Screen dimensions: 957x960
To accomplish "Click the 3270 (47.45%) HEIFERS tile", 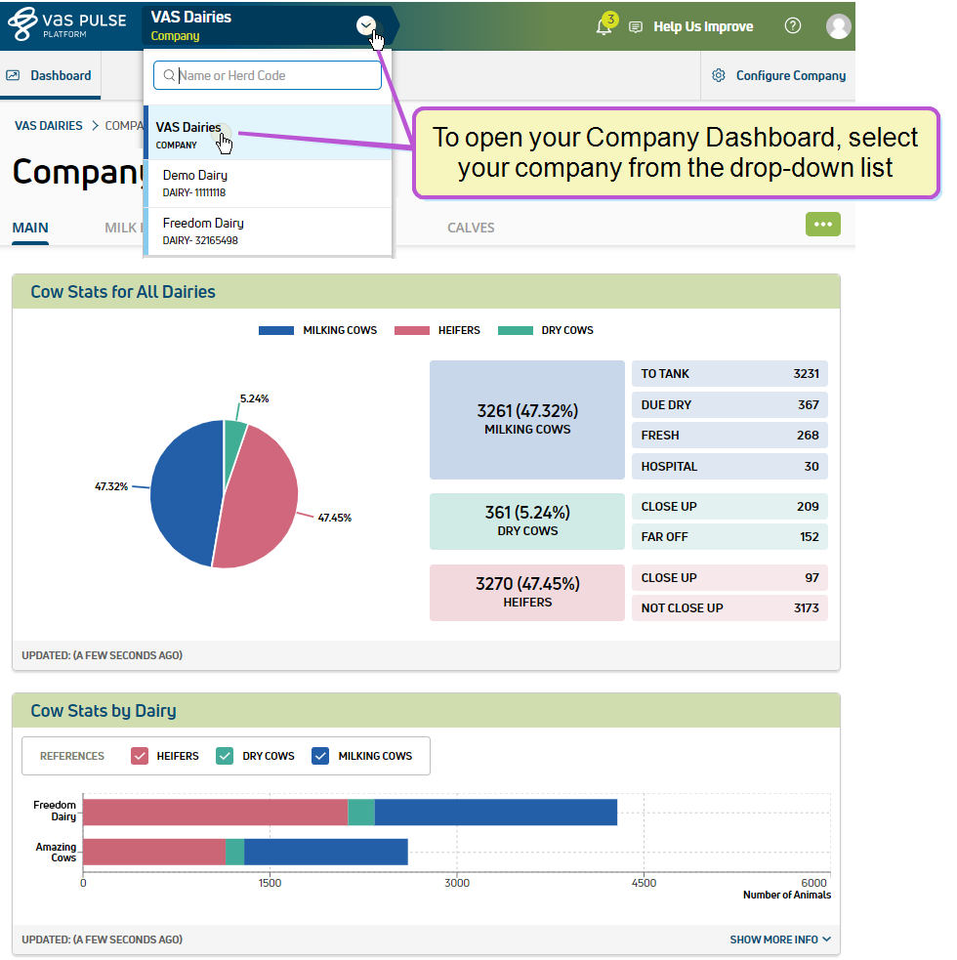I will pyautogui.click(x=527, y=593).
